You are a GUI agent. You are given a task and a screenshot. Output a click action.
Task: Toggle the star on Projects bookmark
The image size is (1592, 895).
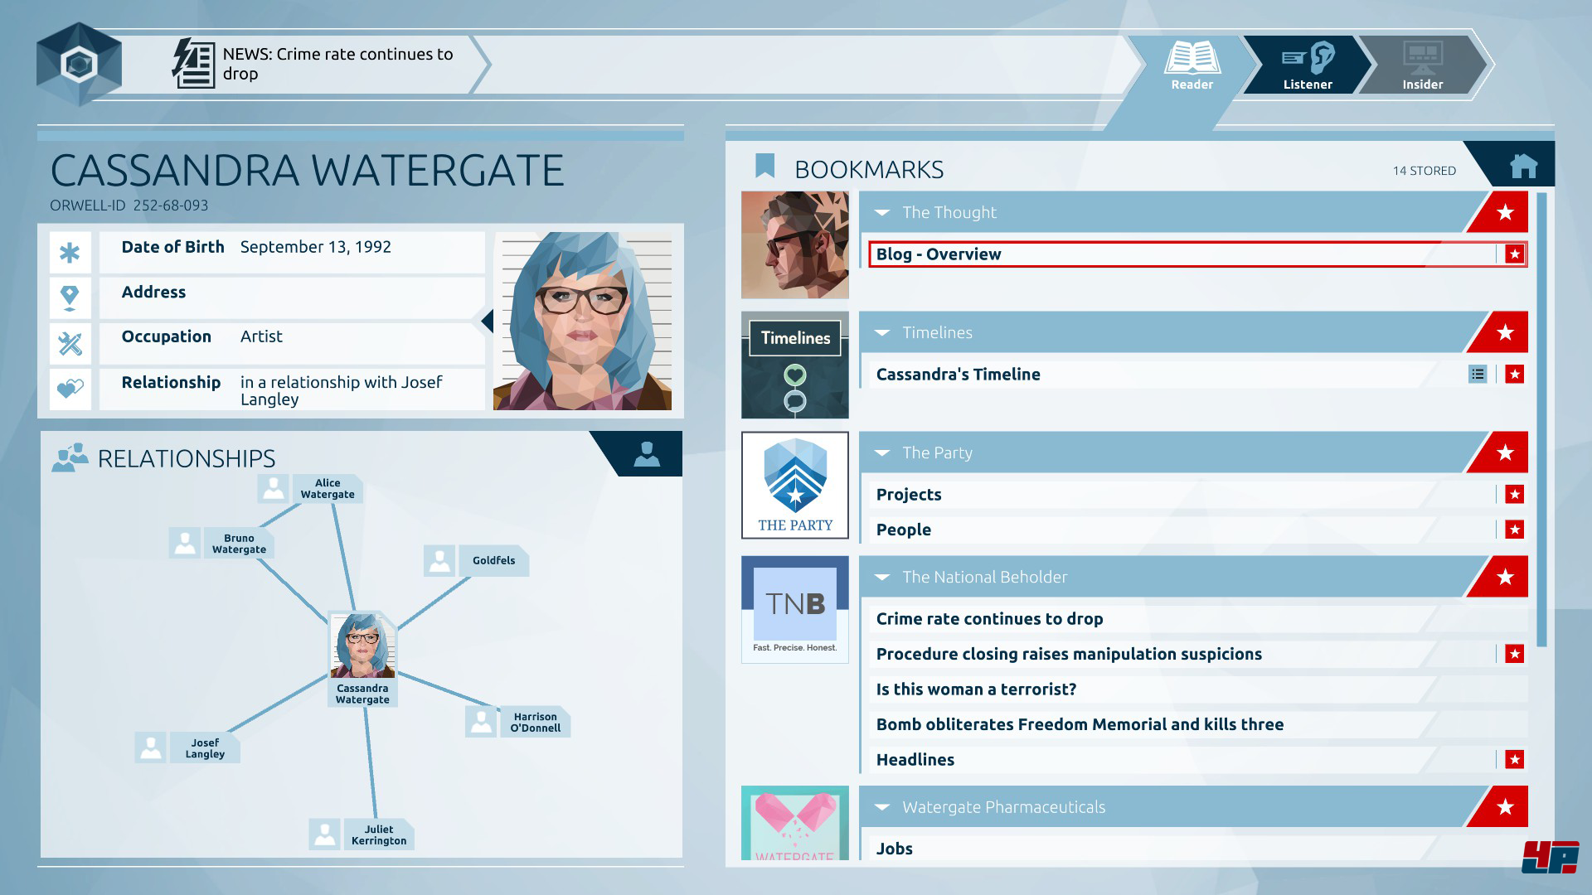click(1514, 495)
